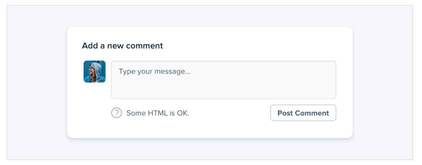422x165 pixels.
Task: Click the Post Comment button
Action: (x=303, y=113)
